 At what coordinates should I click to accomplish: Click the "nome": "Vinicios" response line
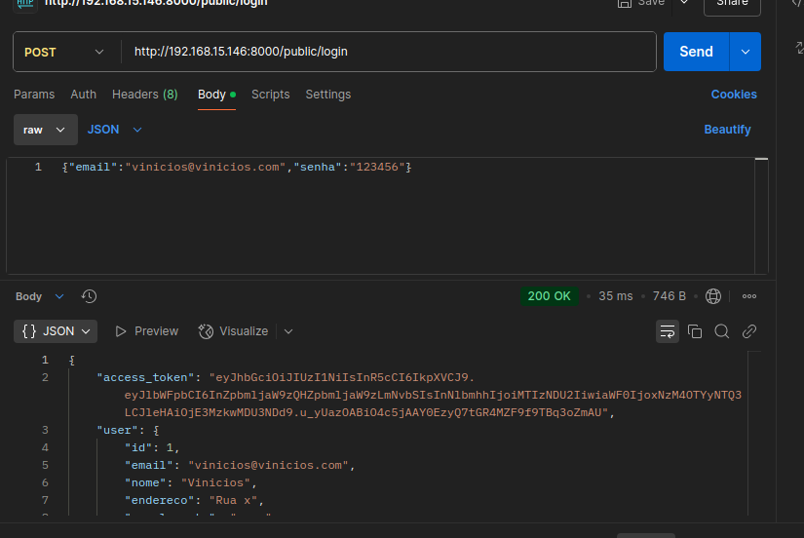[191, 483]
